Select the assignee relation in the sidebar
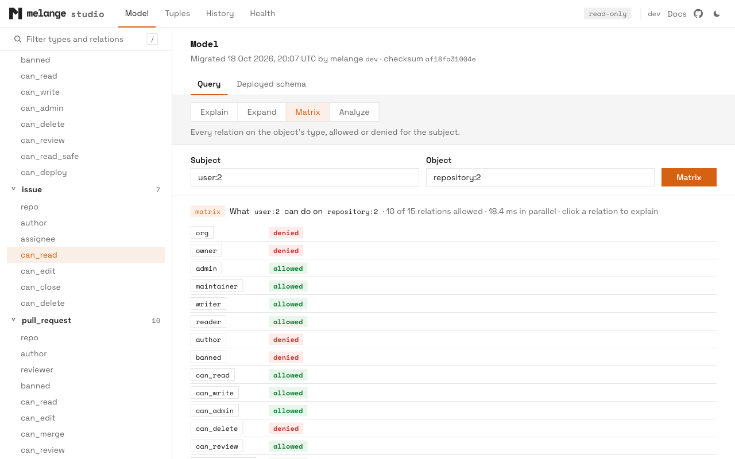 click(x=86, y=239)
